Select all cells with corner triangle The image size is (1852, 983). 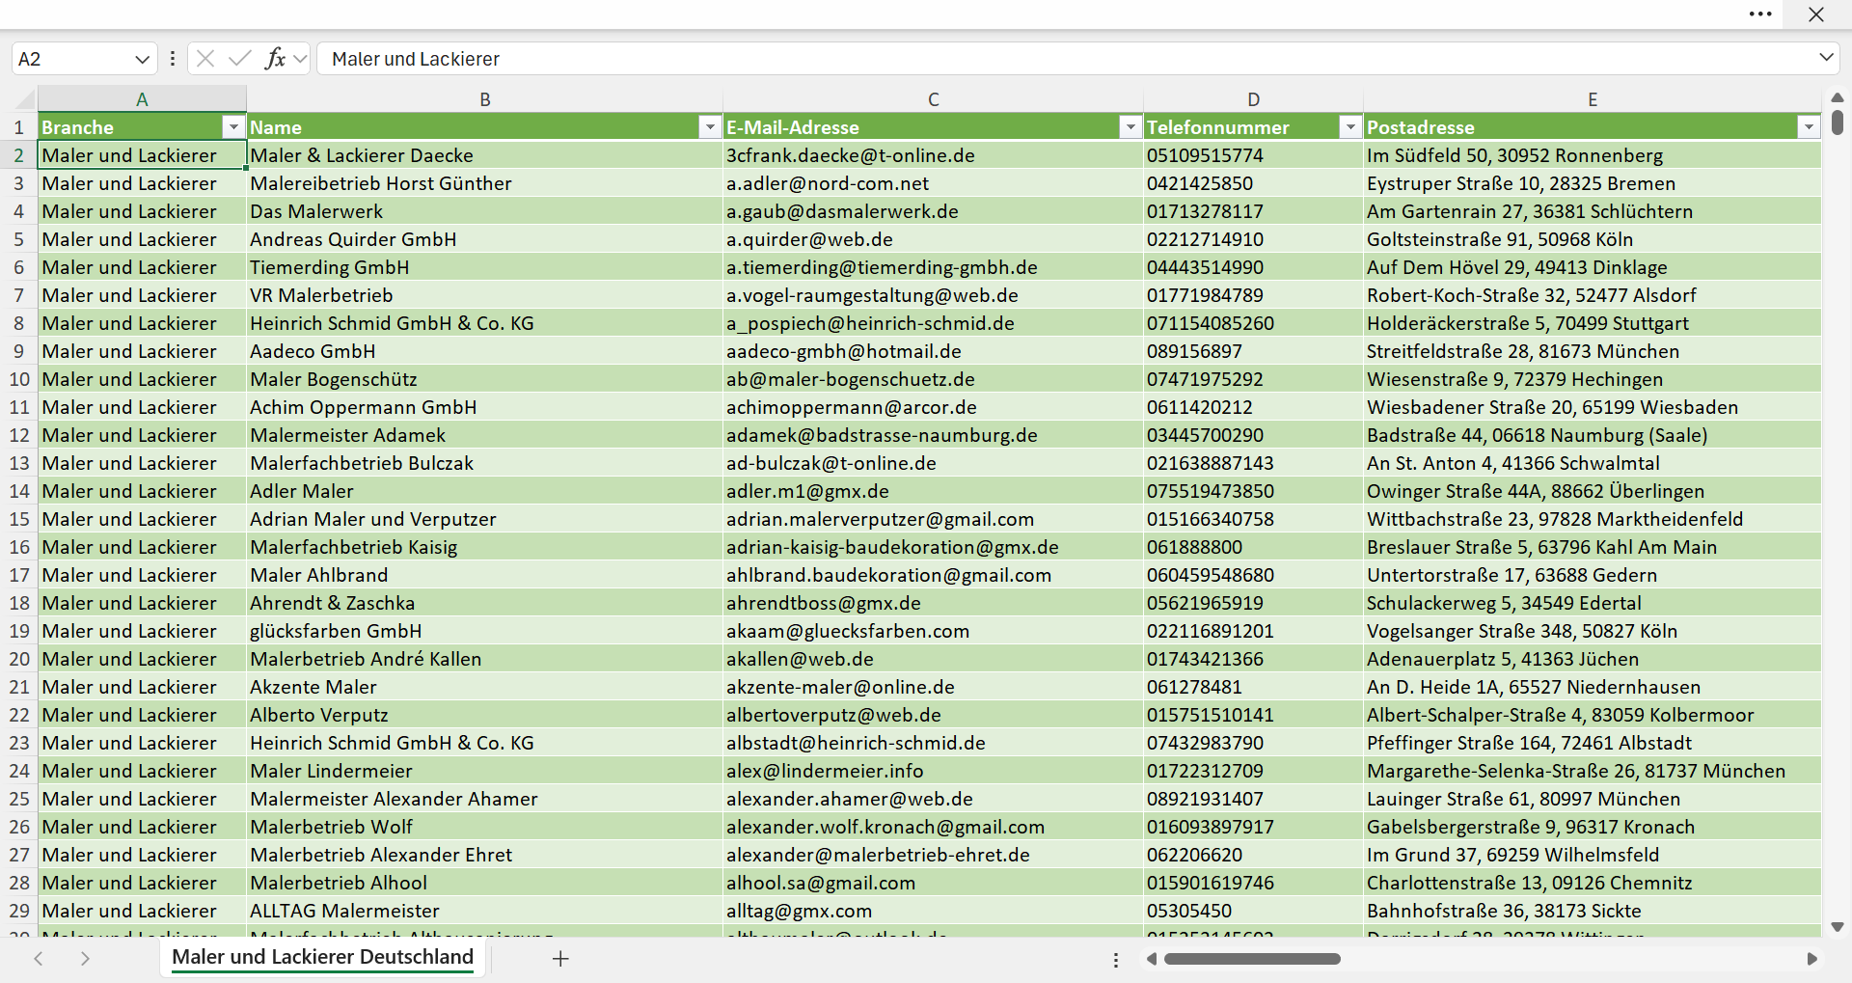pyautogui.click(x=25, y=98)
